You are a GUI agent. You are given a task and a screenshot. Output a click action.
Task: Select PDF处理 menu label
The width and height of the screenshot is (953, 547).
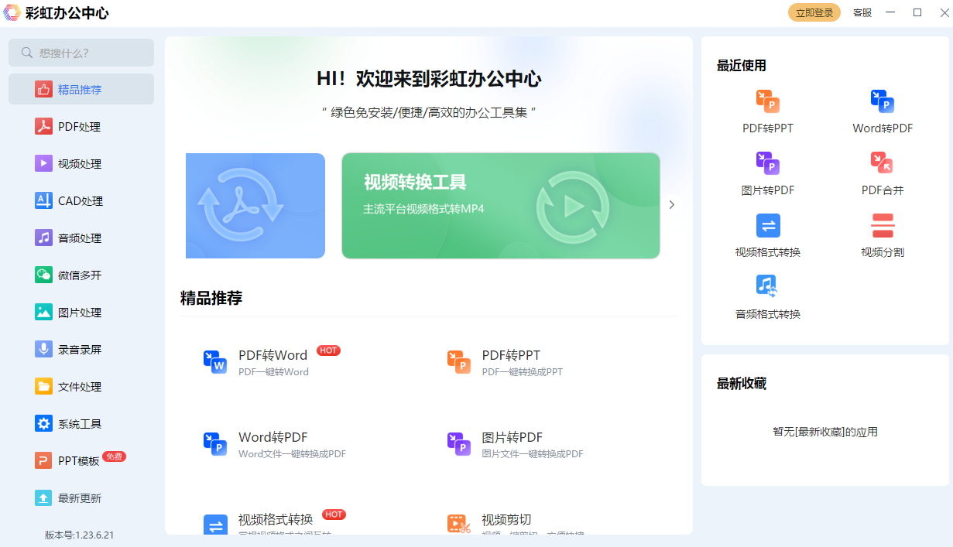(79, 127)
